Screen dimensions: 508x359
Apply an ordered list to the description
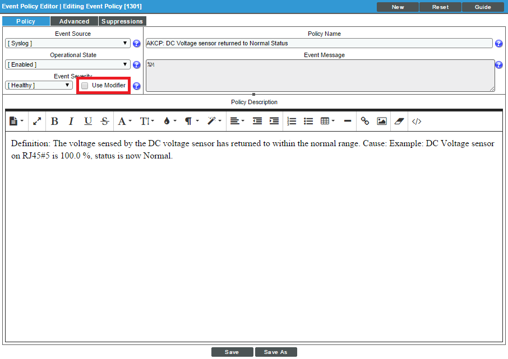[x=291, y=121]
